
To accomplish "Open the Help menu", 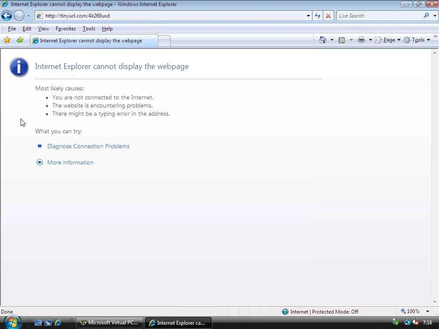I will pos(107,29).
